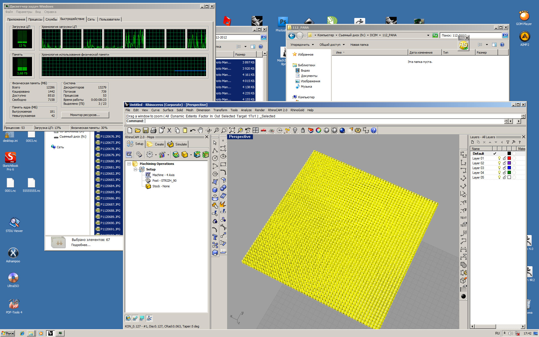Switch to the Simulate tab in RhinoCAM
This screenshot has height=337, width=539.
point(178,144)
